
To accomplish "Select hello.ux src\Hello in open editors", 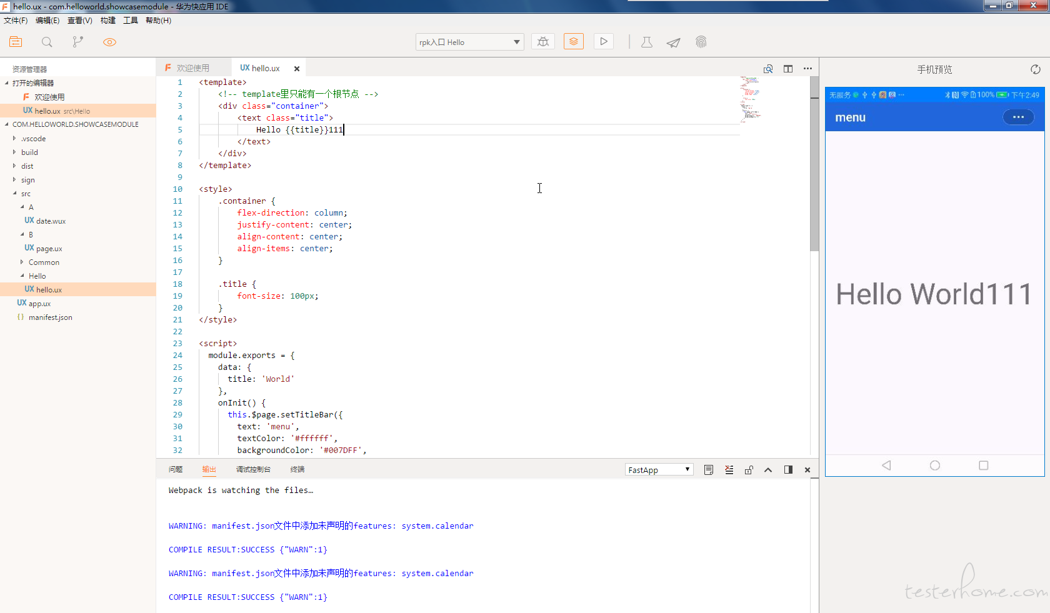I will click(78, 111).
